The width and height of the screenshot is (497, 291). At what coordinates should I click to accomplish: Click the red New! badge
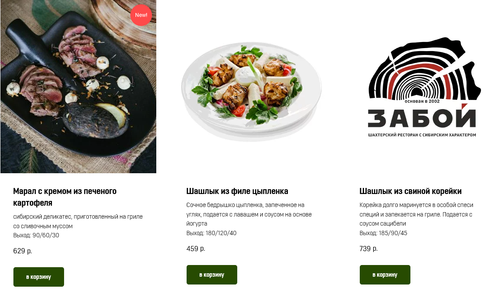141,15
